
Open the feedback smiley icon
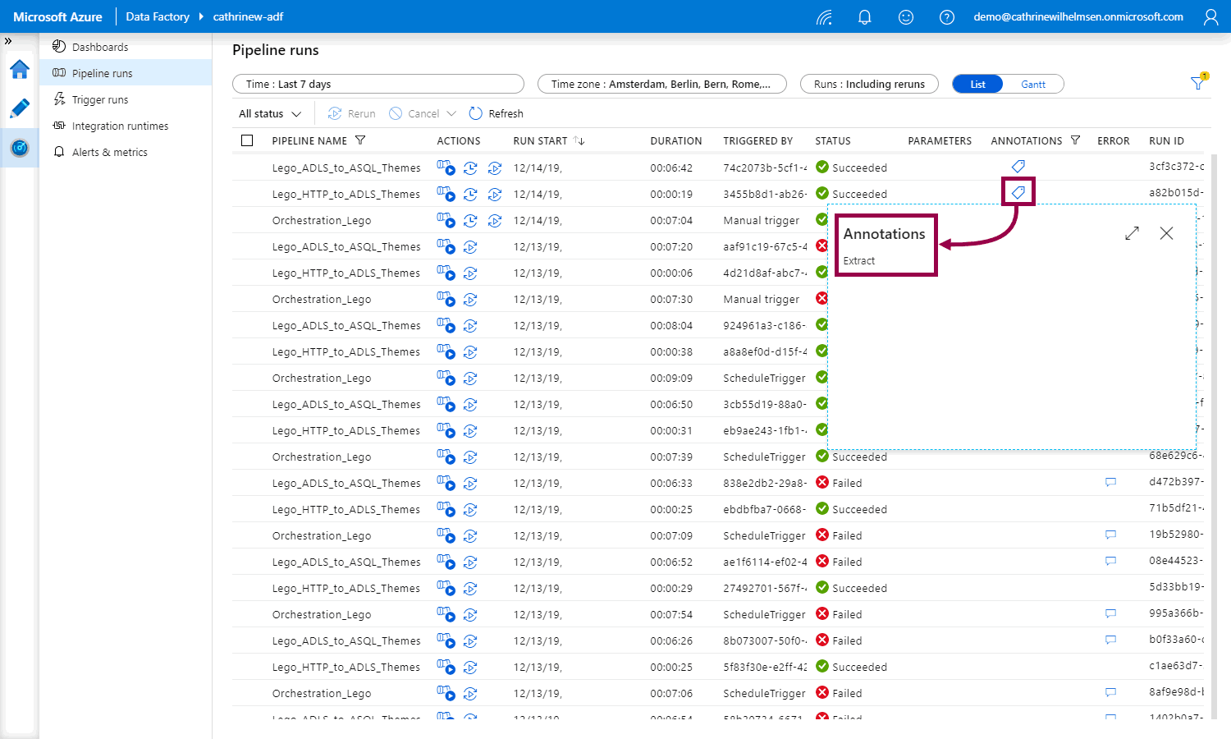point(905,17)
